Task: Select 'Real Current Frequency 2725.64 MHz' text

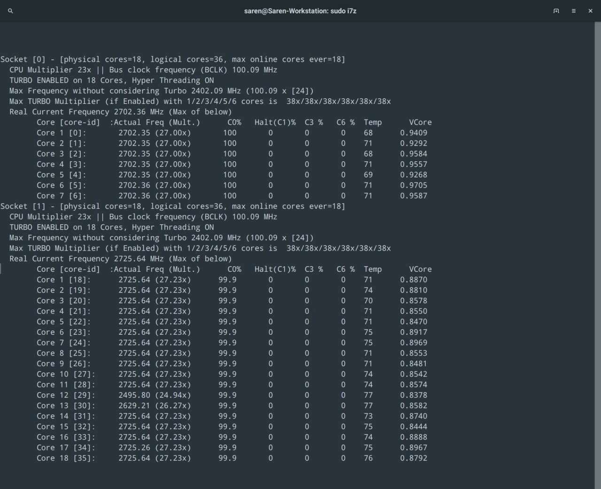Action: pyautogui.click(x=86, y=259)
